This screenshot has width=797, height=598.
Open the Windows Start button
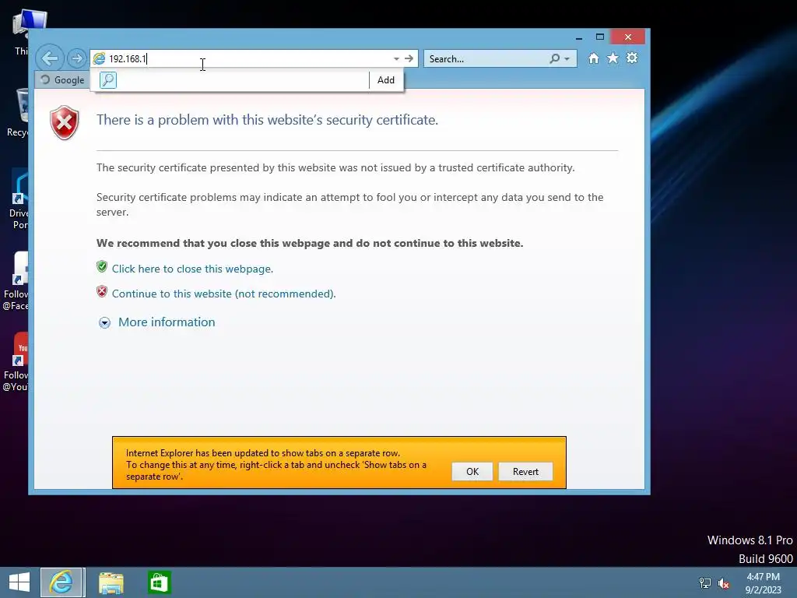coord(19,582)
